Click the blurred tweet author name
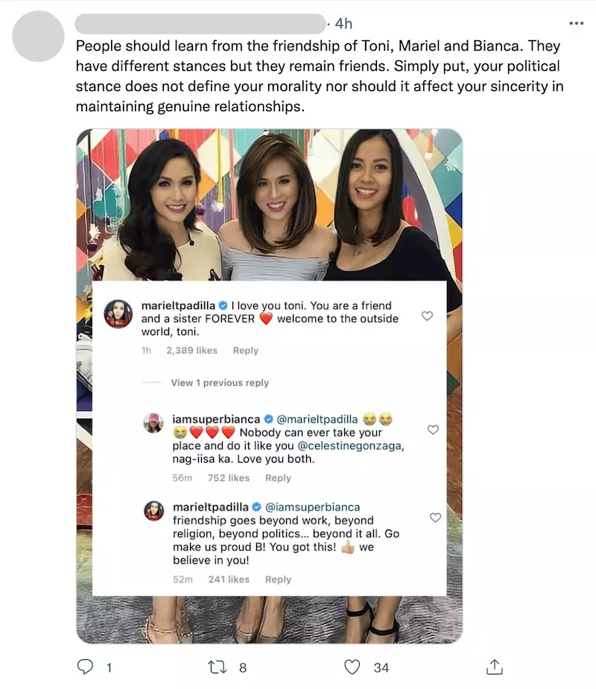The height and width of the screenshot is (689, 596). (200, 24)
